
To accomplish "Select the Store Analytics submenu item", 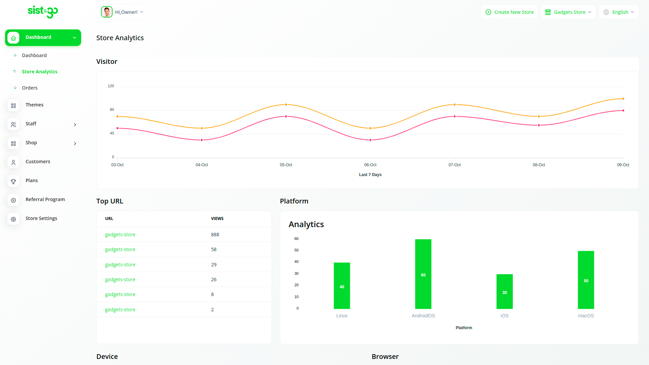I will 40,72.
